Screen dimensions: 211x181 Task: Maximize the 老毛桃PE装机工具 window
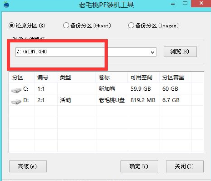(185, 3)
